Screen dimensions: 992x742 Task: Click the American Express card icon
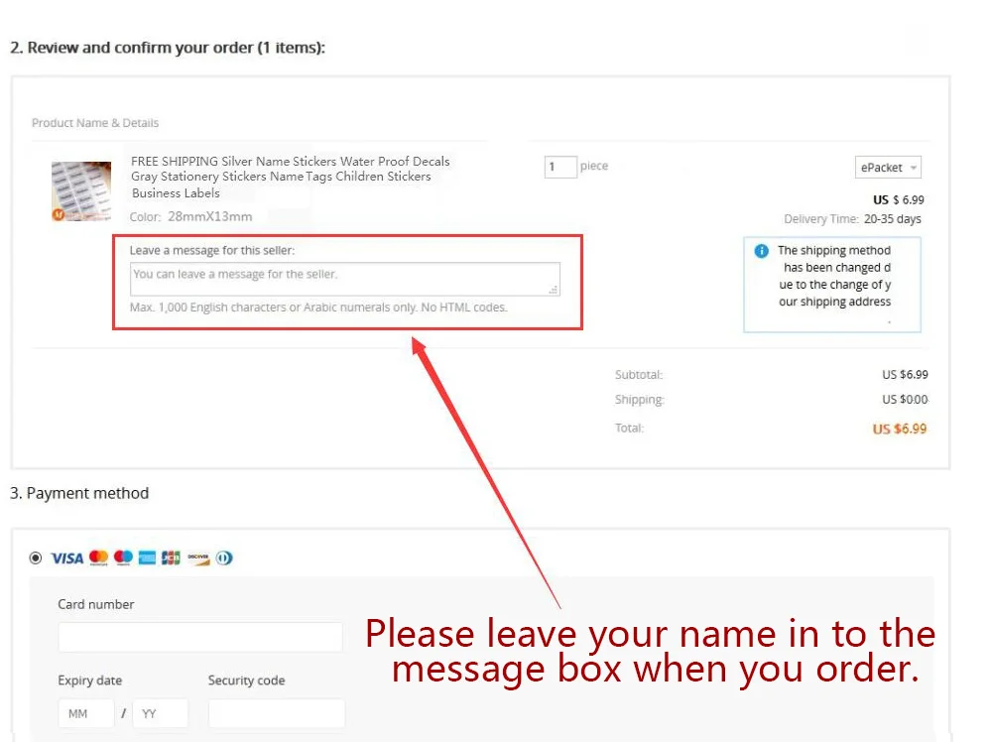point(147,557)
